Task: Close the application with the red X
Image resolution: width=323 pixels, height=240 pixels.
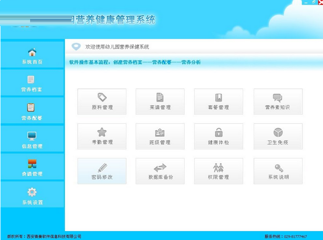Action: tap(320, 2)
